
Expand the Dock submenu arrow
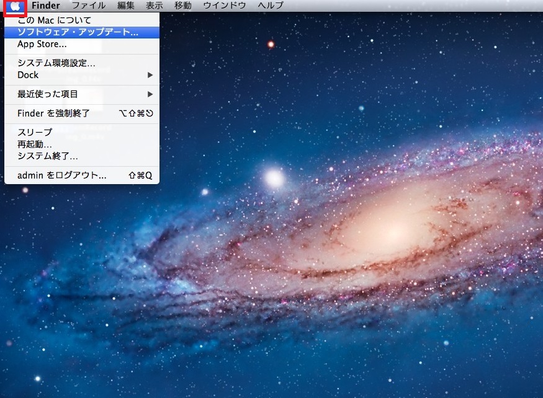[150, 75]
